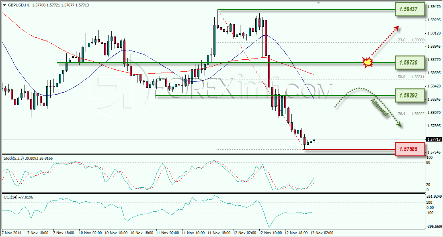Click the 12 Nov 10:00 time label

[x=271, y=233]
